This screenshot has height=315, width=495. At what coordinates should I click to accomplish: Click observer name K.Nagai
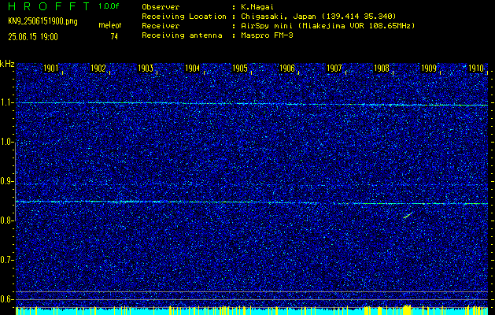[x=256, y=7]
